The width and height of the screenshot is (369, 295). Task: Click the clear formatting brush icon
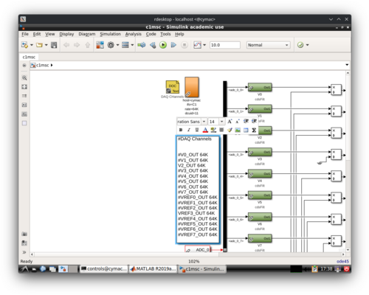[x=230, y=130]
